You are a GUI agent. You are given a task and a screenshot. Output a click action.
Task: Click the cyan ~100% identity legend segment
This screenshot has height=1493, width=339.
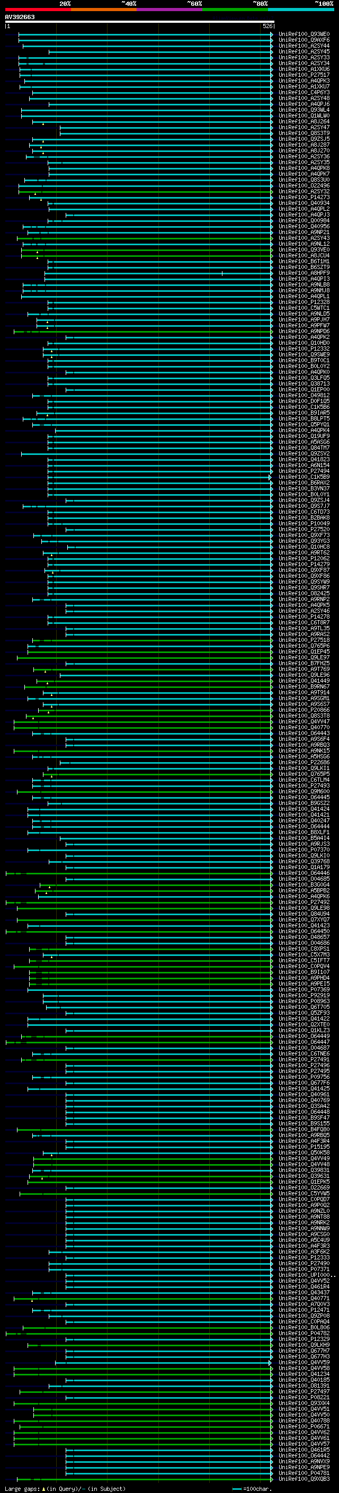301,10
